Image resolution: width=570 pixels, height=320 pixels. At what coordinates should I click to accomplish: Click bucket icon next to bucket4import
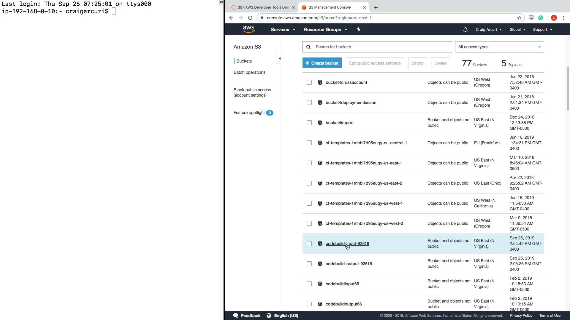tap(320, 123)
